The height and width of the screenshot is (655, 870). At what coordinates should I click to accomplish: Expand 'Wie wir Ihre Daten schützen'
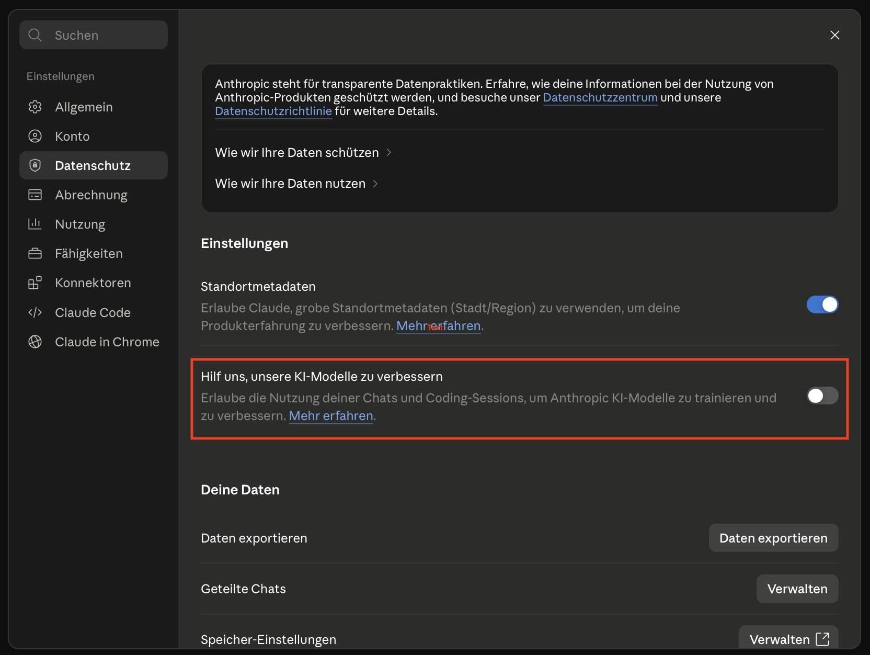303,152
